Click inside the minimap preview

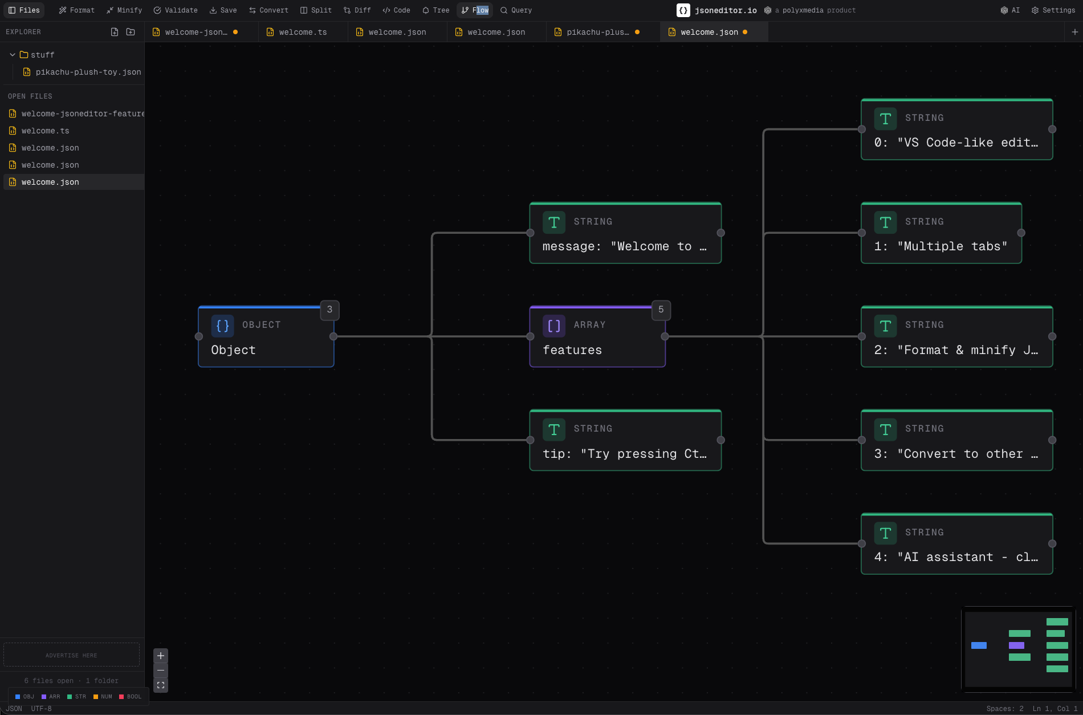click(1018, 649)
